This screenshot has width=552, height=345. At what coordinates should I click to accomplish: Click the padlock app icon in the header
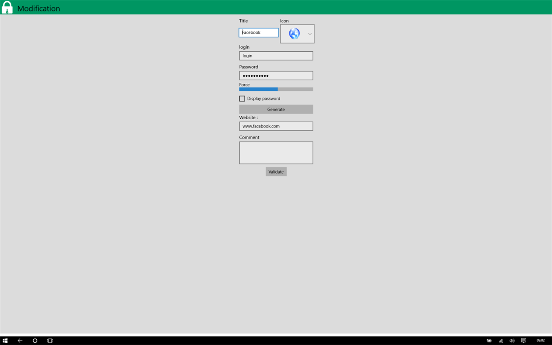[7, 7]
